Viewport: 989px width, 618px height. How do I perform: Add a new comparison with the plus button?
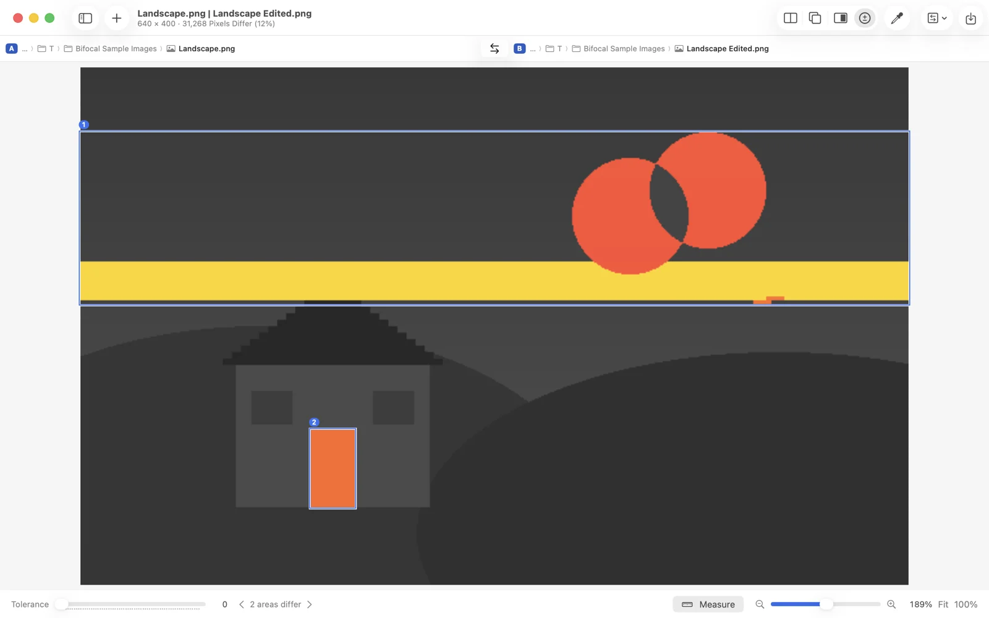pos(116,18)
